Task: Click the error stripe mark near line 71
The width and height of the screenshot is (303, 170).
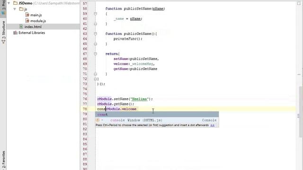Action: [299, 75]
